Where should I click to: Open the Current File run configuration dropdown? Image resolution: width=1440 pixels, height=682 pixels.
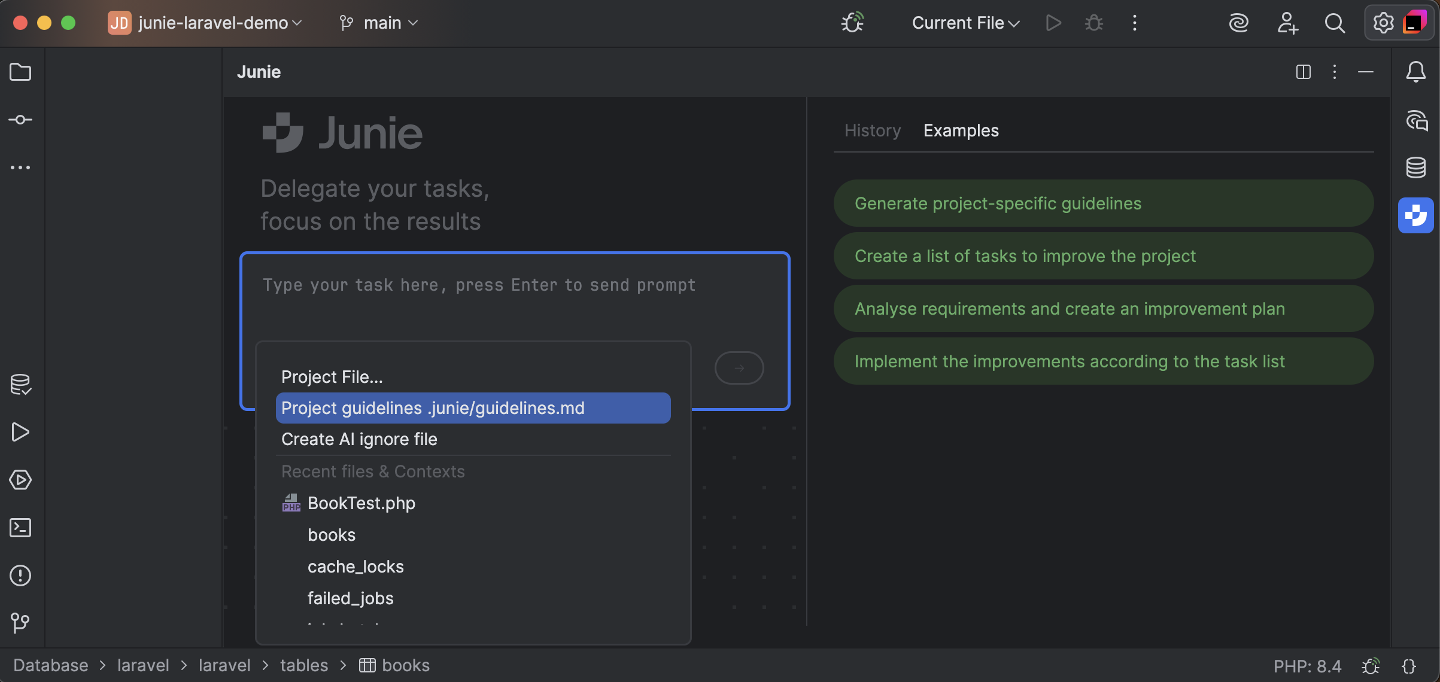pos(965,23)
